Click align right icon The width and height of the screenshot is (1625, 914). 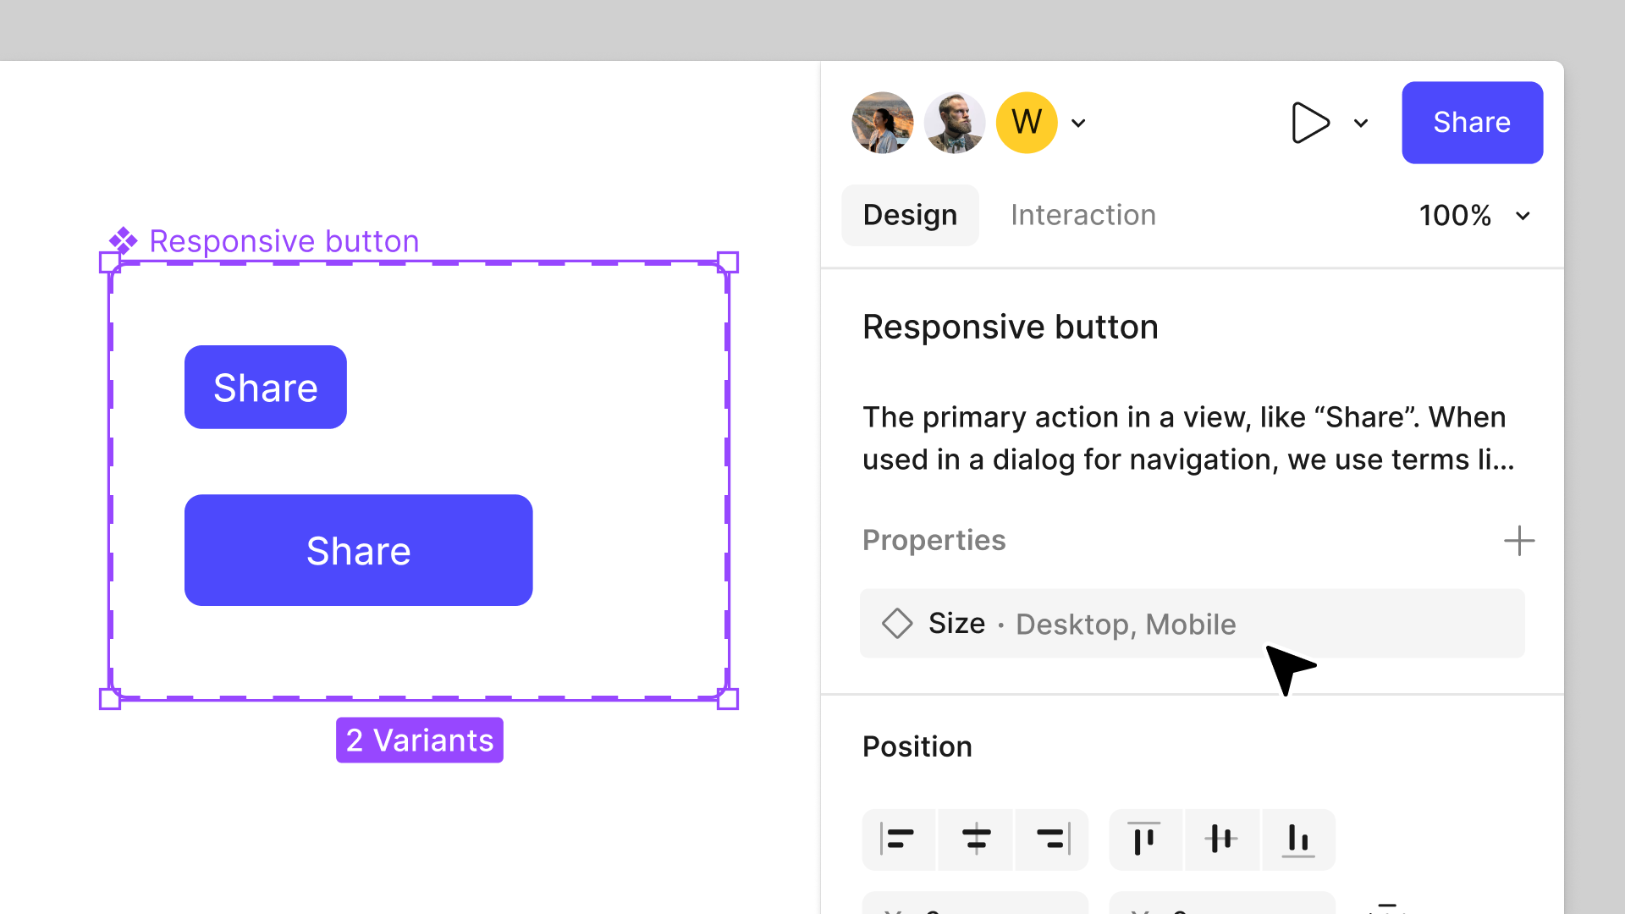(1052, 839)
